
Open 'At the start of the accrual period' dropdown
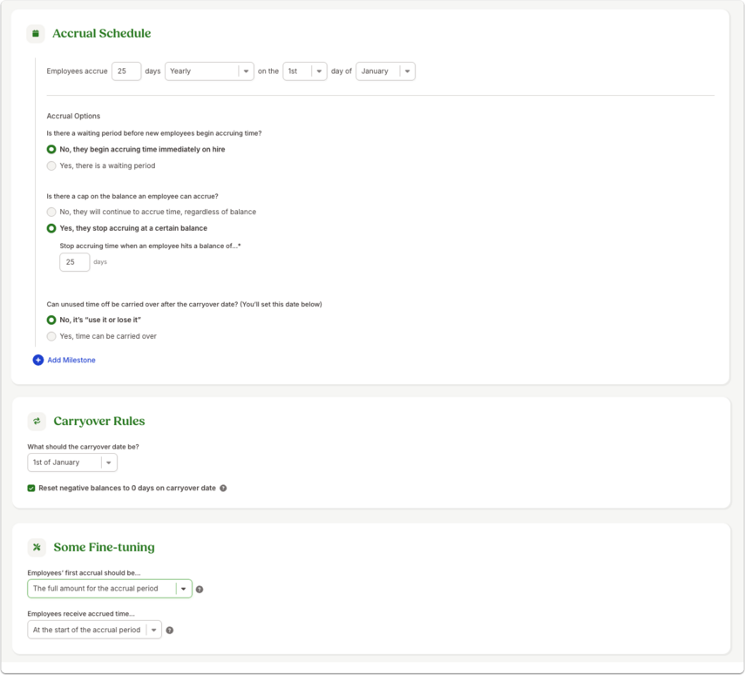tap(95, 630)
